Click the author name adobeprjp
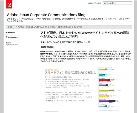137x113 pixels. (12, 32)
